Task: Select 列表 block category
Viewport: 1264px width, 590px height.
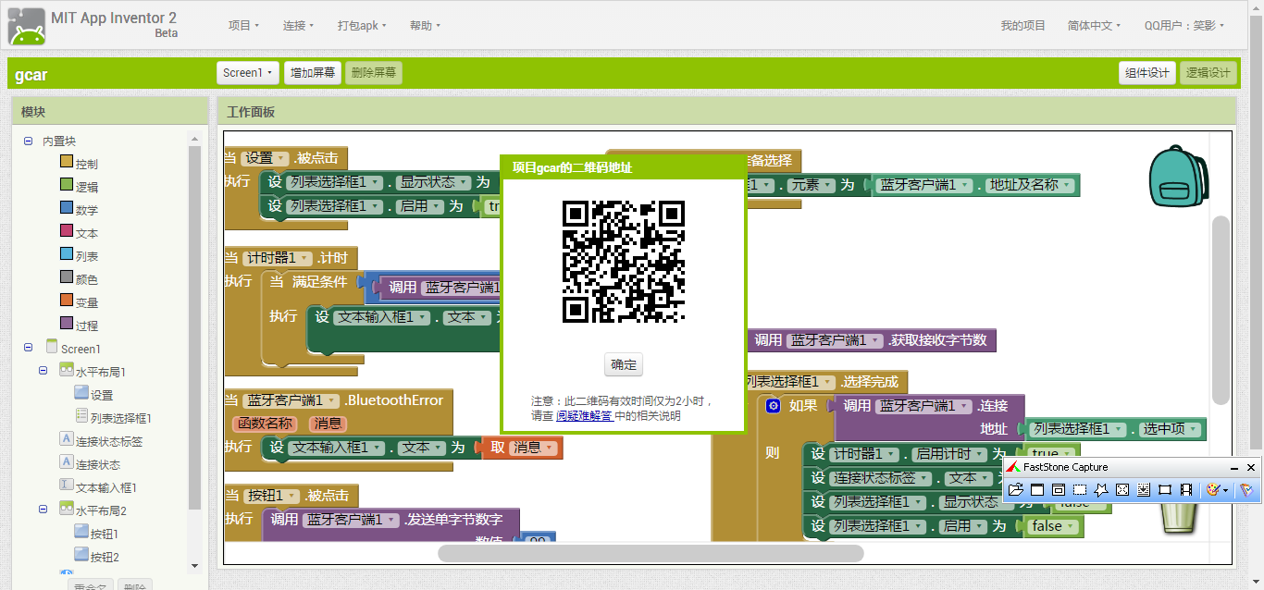Action: coord(78,255)
